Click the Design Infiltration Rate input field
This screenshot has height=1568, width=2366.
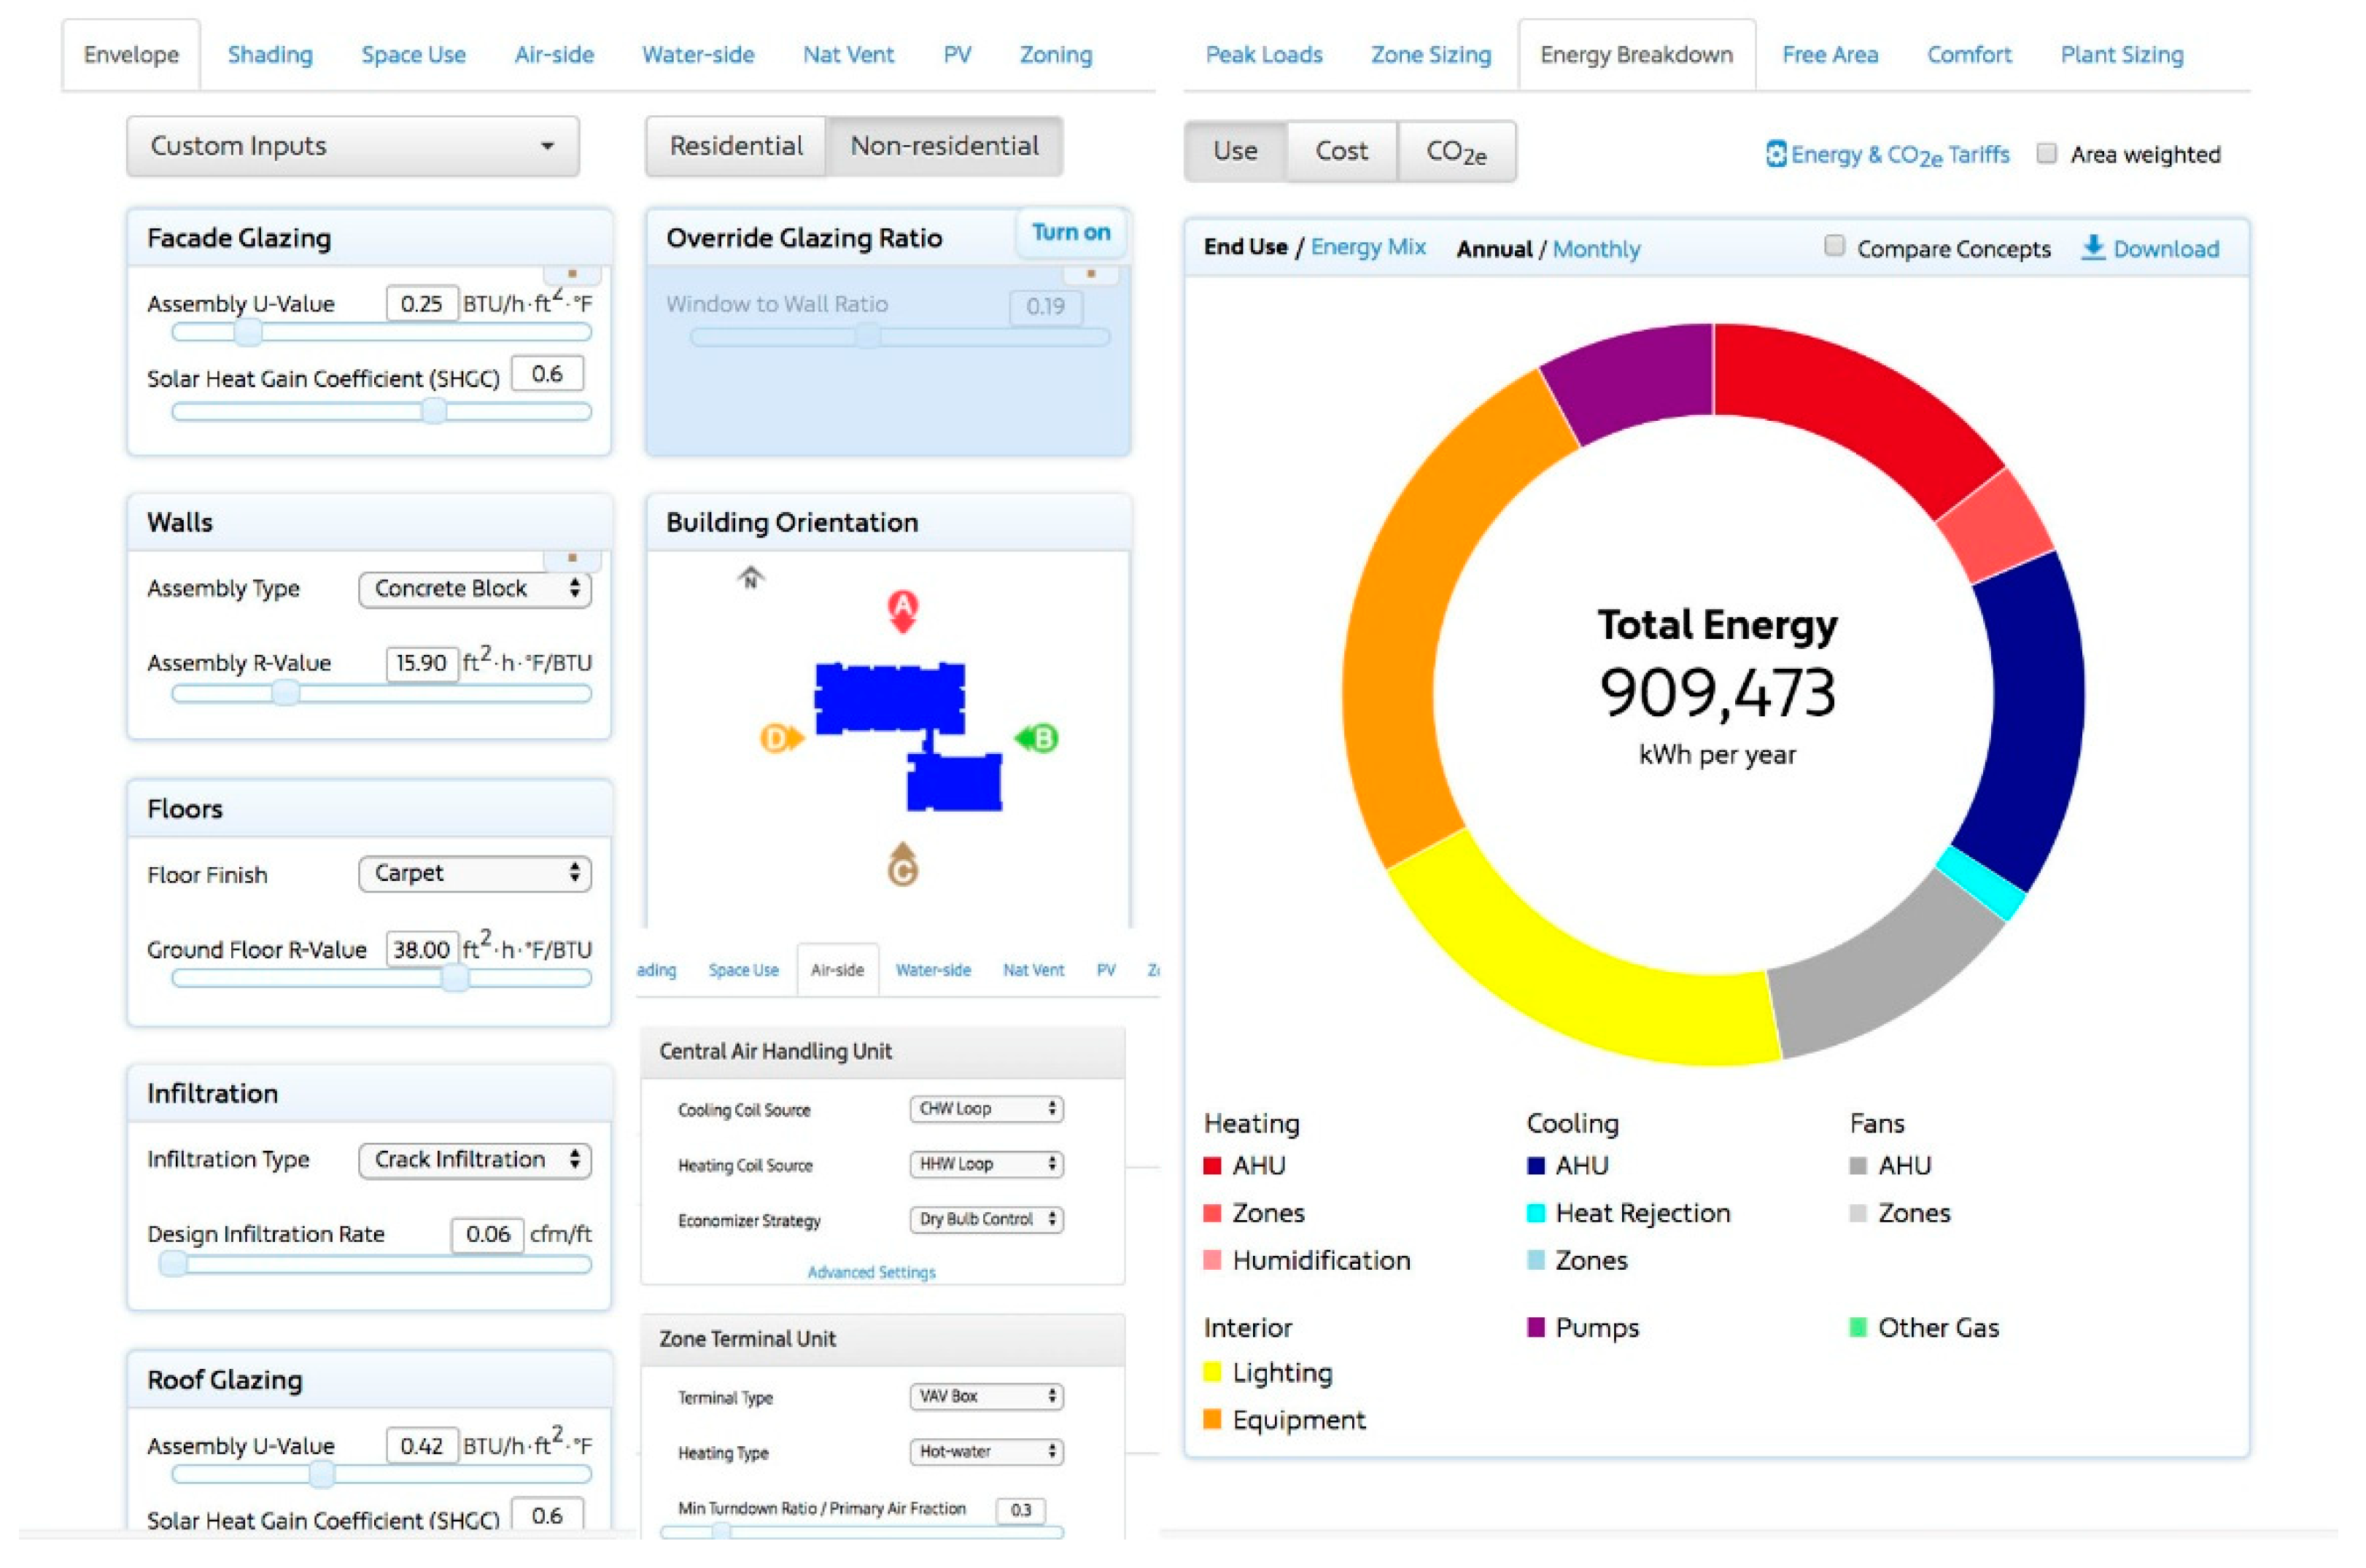click(487, 1234)
